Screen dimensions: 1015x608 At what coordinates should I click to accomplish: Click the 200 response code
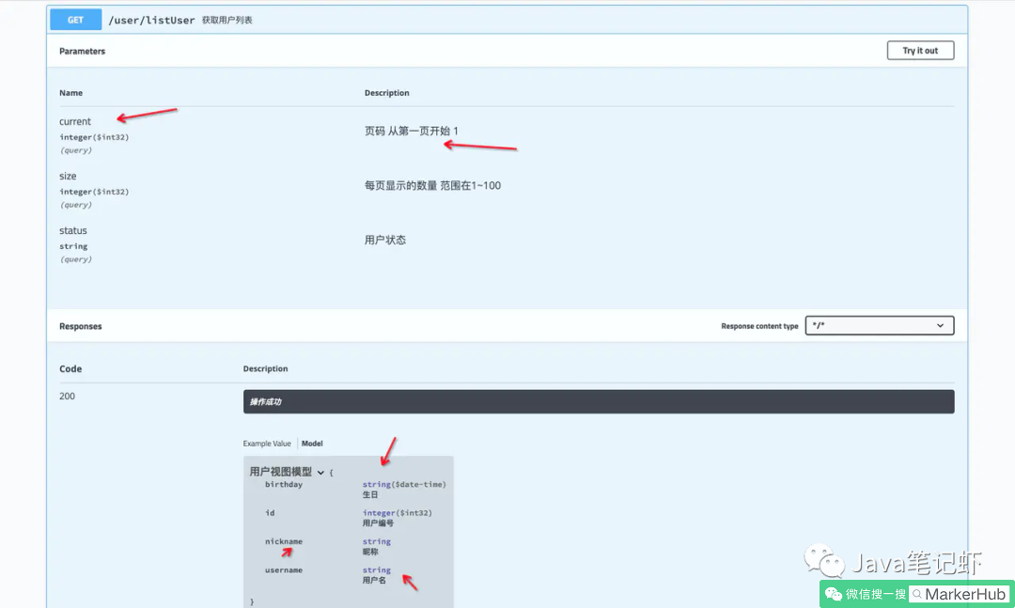68,397
